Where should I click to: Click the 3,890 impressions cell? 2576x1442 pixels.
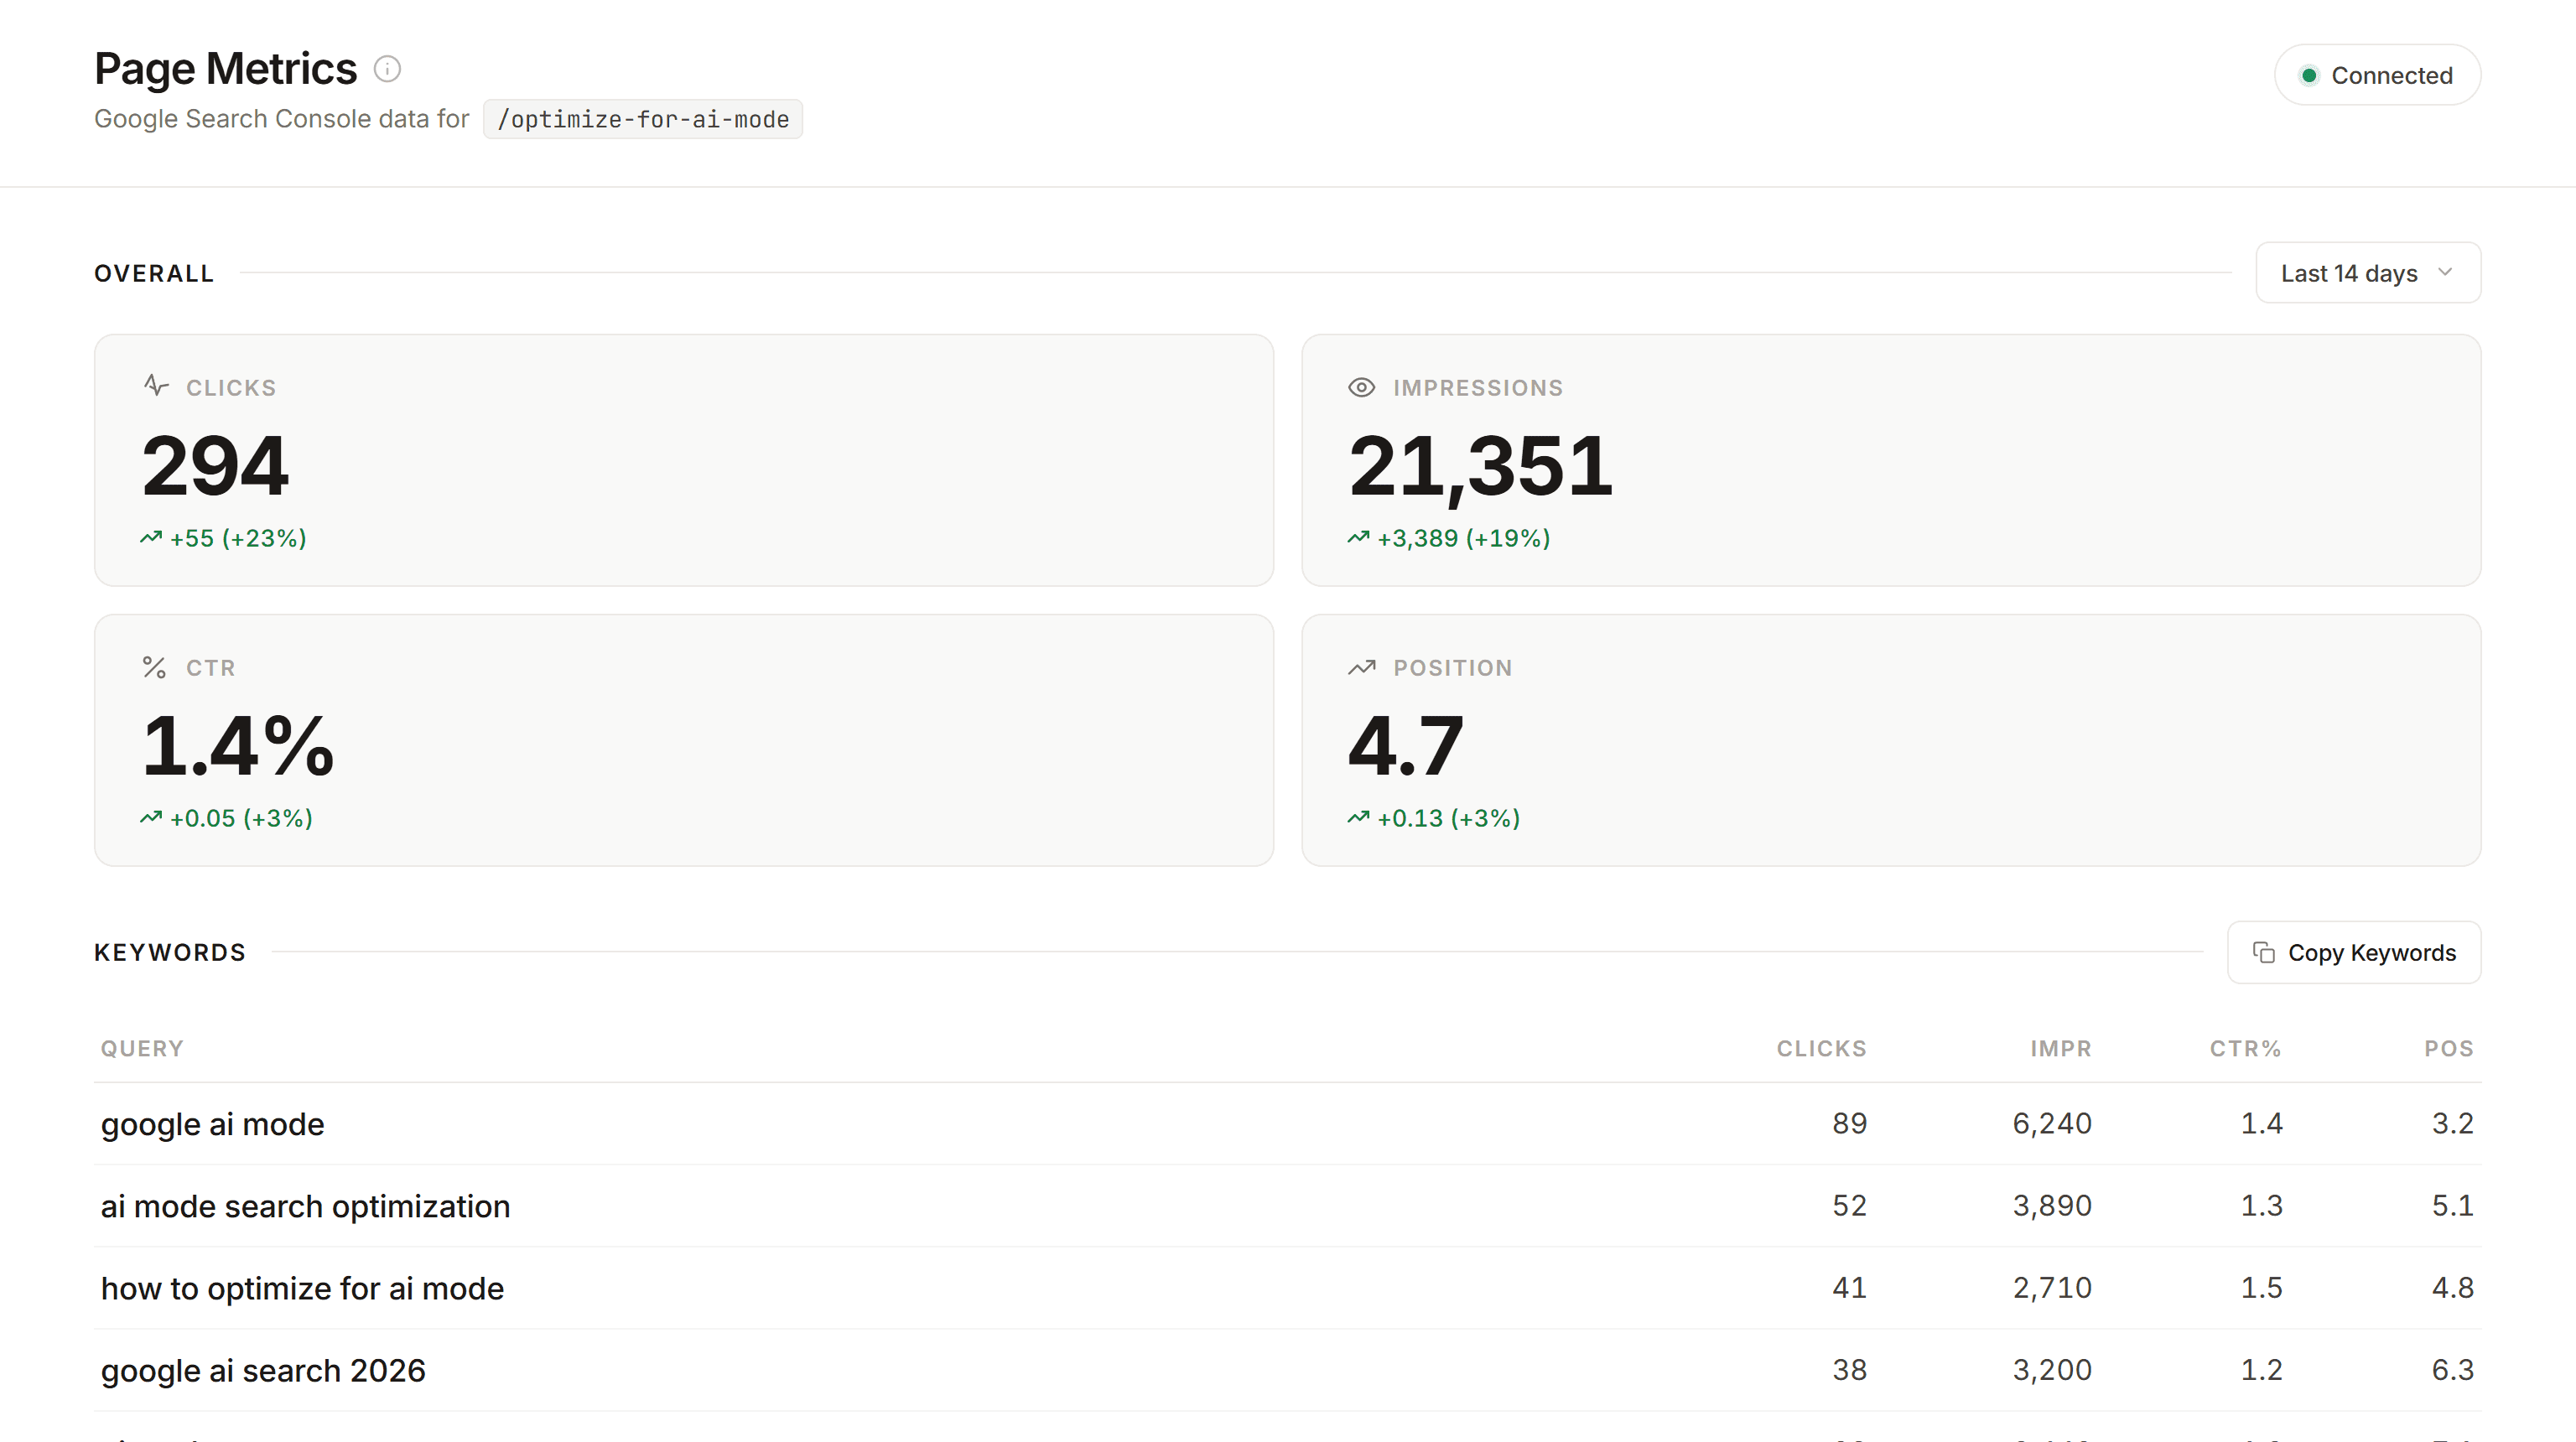click(2052, 1205)
